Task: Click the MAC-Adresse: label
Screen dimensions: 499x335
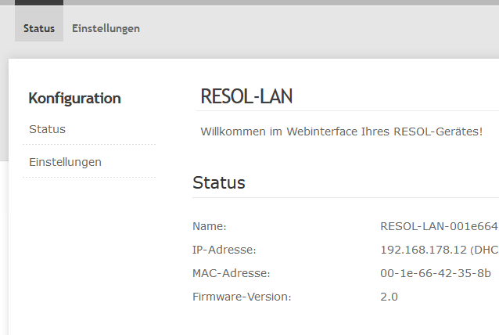Action: [231, 273]
